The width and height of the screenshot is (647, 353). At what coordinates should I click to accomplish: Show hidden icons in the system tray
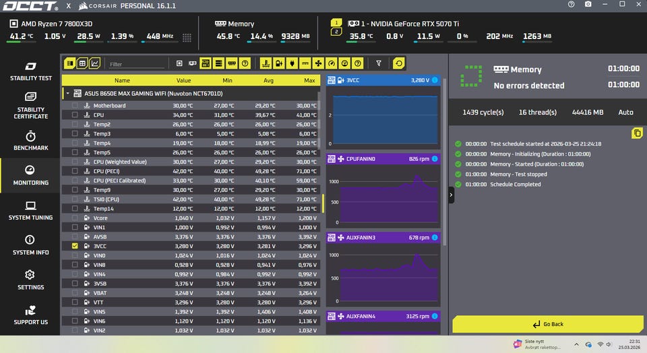(x=576, y=344)
